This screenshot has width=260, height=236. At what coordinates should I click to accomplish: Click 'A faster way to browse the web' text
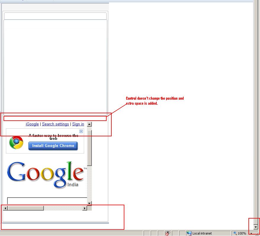53,137
